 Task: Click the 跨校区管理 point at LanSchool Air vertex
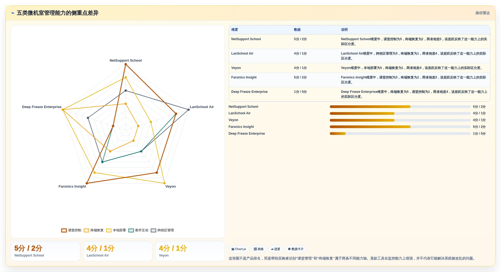tap(188, 110)
